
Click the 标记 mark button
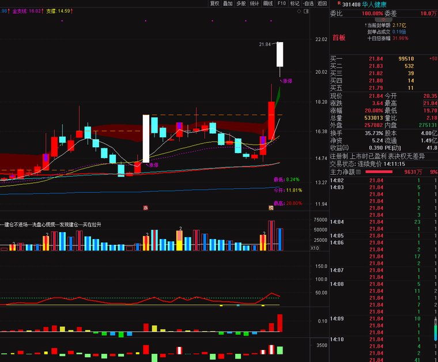click(294, 3)
